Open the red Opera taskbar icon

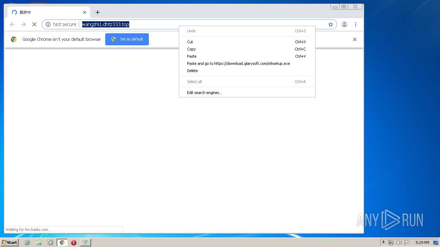click(74, 243)
